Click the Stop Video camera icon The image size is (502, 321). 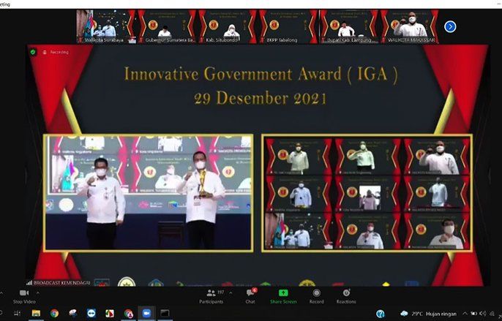click(x=23, y=293)
